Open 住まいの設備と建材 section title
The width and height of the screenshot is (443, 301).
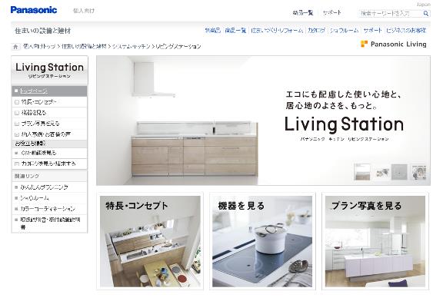click(x=42, y=31)
